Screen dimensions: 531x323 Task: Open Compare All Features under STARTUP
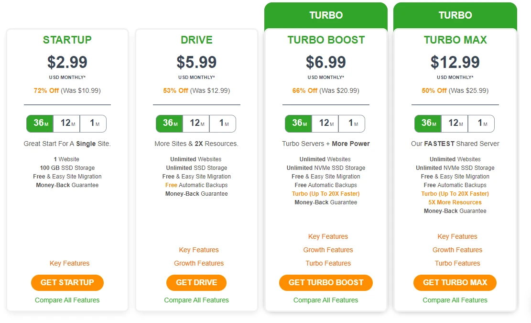click(67, 300)
